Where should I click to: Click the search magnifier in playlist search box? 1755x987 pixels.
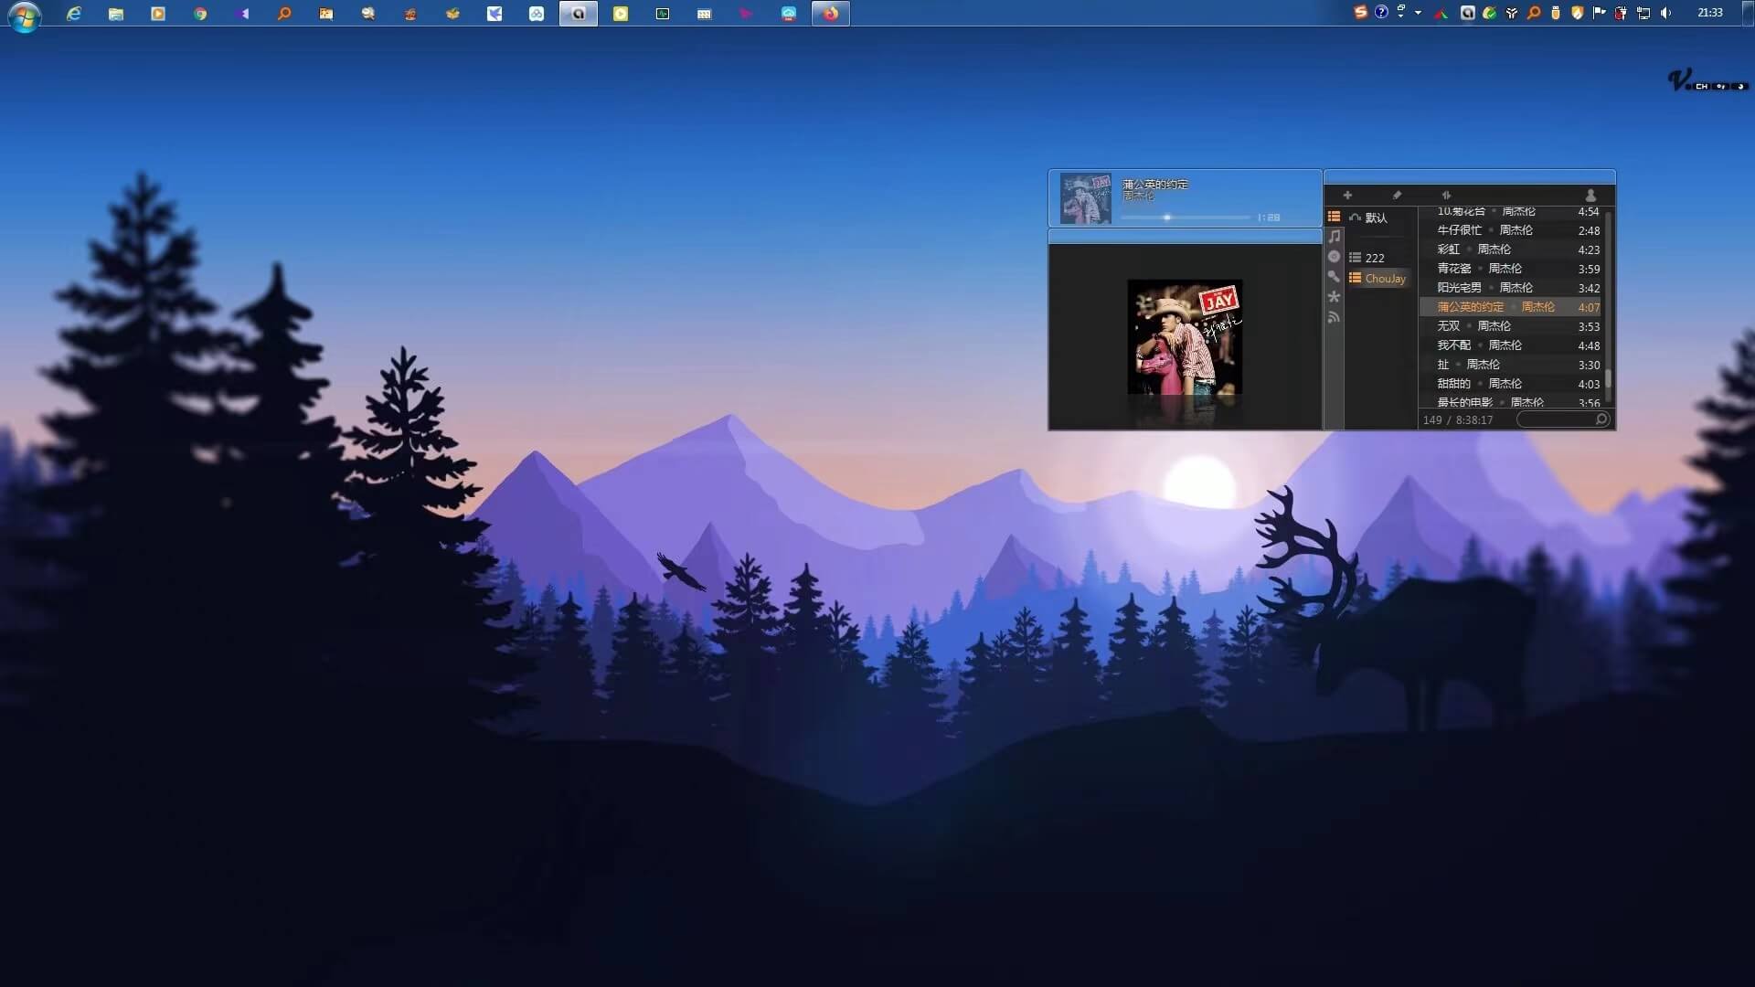click(1601, 419)
